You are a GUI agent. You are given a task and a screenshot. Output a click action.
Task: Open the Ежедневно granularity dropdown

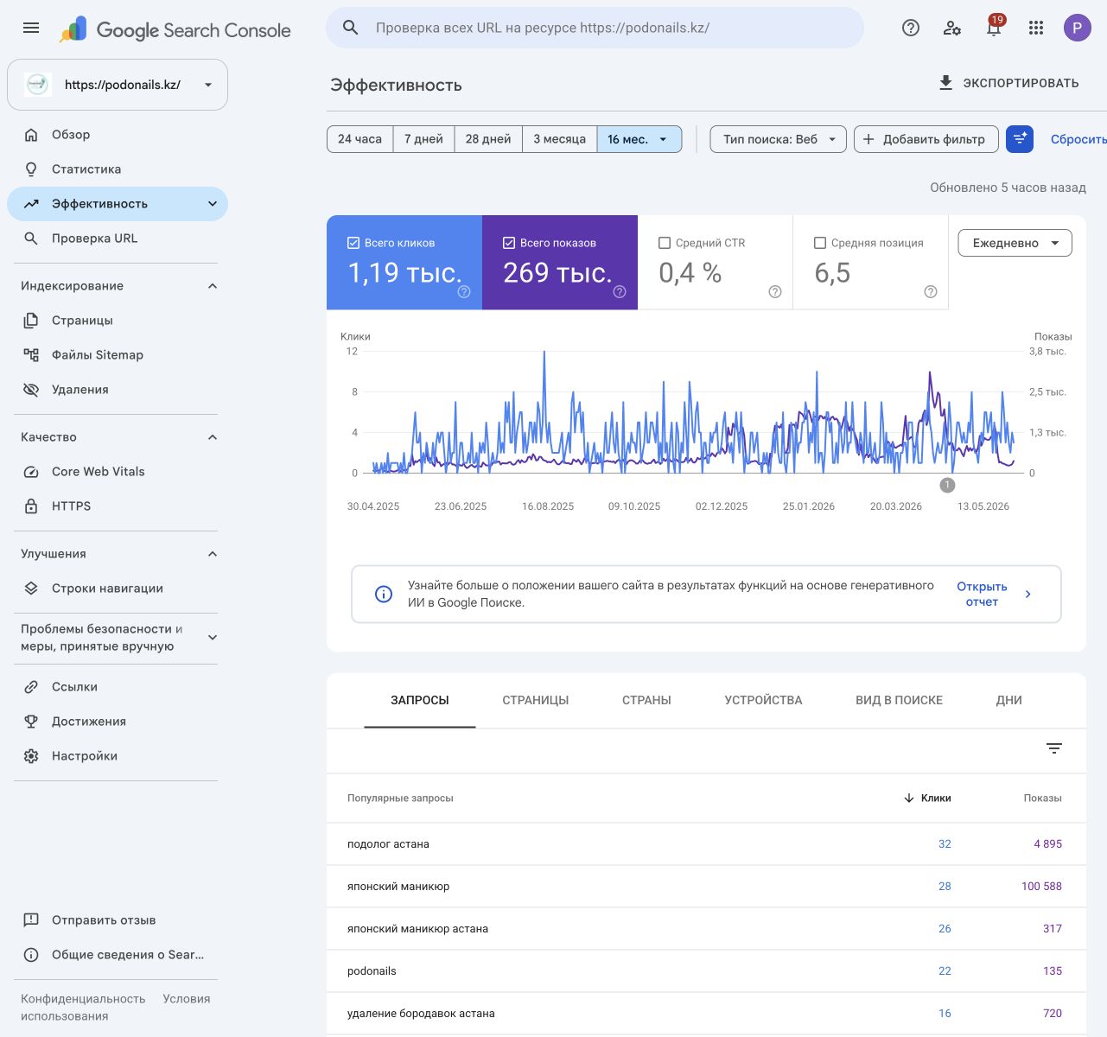pyautogui.click(x=1015, y=243)
